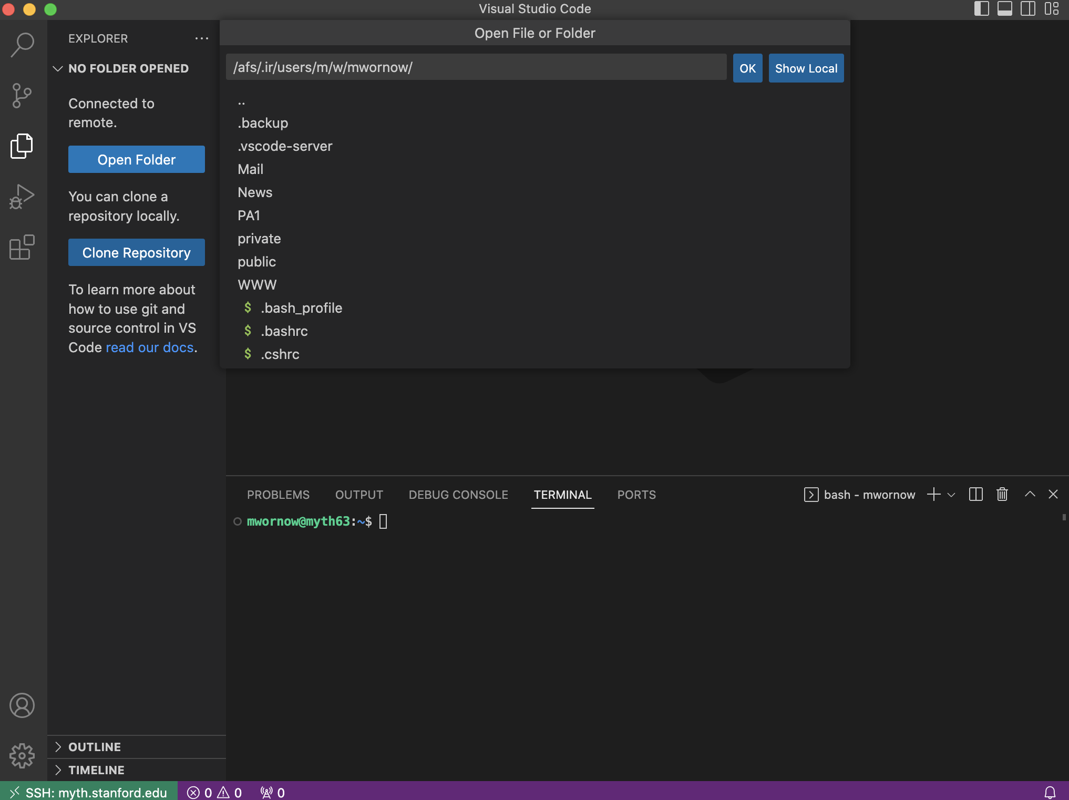This screenshot has width=1069, height=800.
Task: Select the .vscode-server folder
Action: coord(534,146)
